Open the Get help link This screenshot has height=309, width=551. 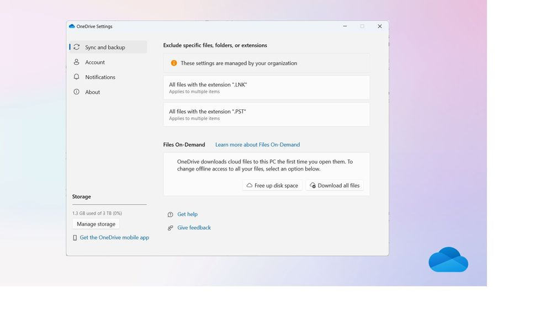[187, 214]
